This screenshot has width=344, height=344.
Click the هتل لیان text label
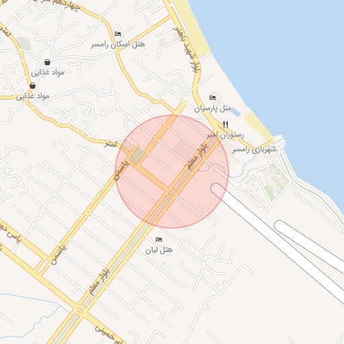[159, 250]
